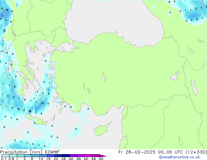Click the '15' precipitation value on the map
Viewport: 207px width, 160px height.
(x=30, y=111)
